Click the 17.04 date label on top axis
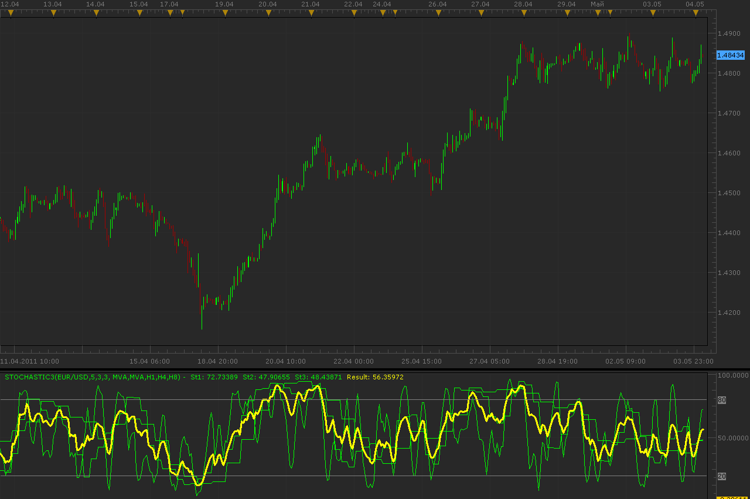Screen dimensions: 750x499 click(x=169, y=4)
